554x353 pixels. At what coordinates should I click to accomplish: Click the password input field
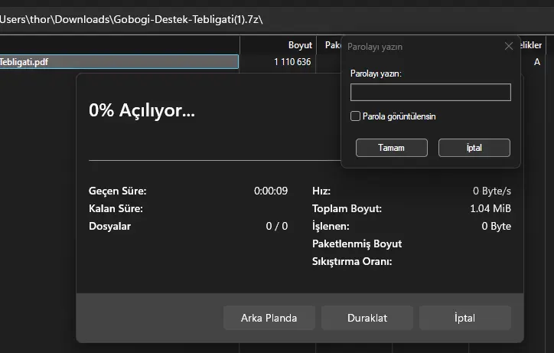[x=430, y=93]
